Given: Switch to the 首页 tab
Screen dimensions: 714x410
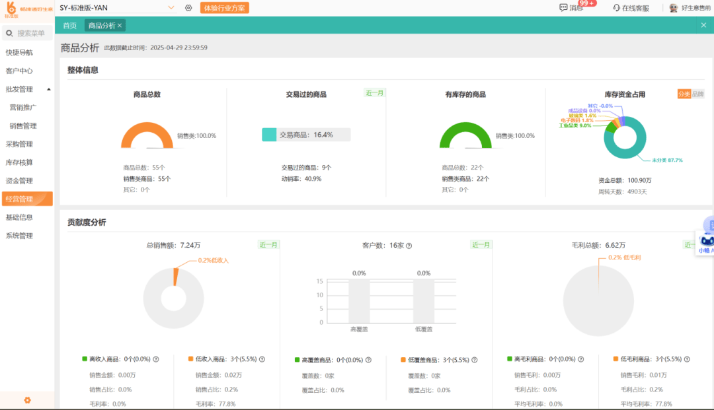Looking at the screenshot, I should [69, 25].
